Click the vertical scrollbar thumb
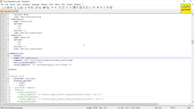 click(x=192, y=42)
